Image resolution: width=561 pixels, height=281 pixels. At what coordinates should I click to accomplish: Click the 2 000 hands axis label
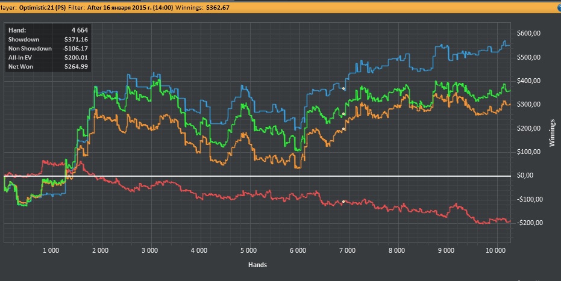(100, 251)
